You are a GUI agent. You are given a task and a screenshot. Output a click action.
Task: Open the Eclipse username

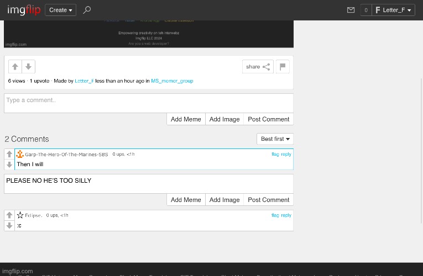(33, 215)
